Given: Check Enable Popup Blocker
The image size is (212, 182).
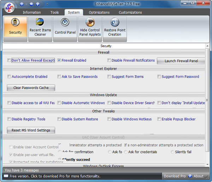Looking at the screenshot, I should click(159, 119).
